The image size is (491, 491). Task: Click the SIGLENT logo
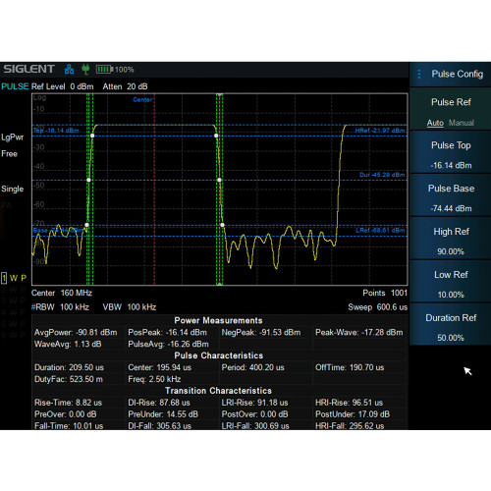click(28, 69)
